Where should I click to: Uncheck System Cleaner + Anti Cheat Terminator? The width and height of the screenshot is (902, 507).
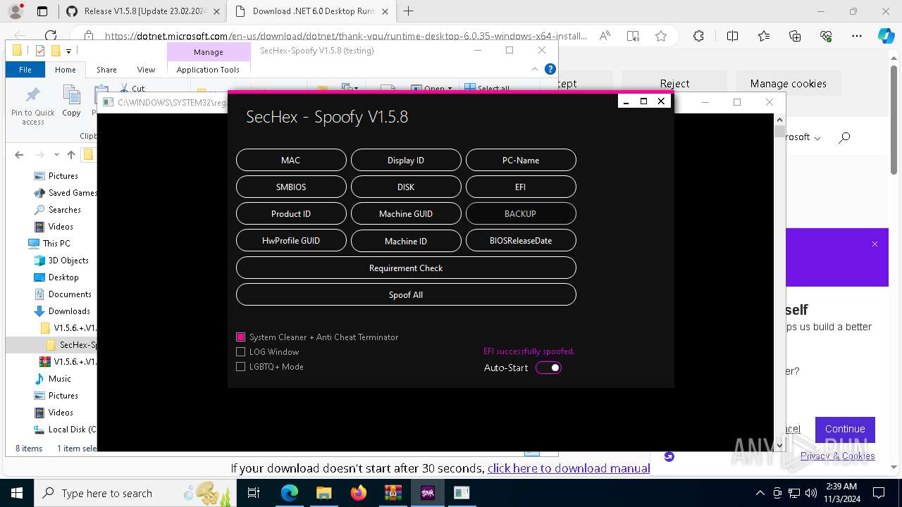pyautogui.click(x=240, y=337)
